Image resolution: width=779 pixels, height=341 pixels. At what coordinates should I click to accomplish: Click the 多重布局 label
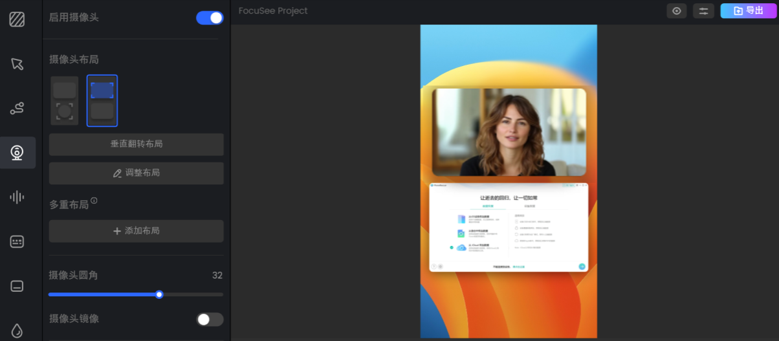[x=69, y=204]
